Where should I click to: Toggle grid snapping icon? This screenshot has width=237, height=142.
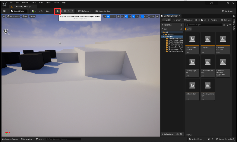[126, 16]
